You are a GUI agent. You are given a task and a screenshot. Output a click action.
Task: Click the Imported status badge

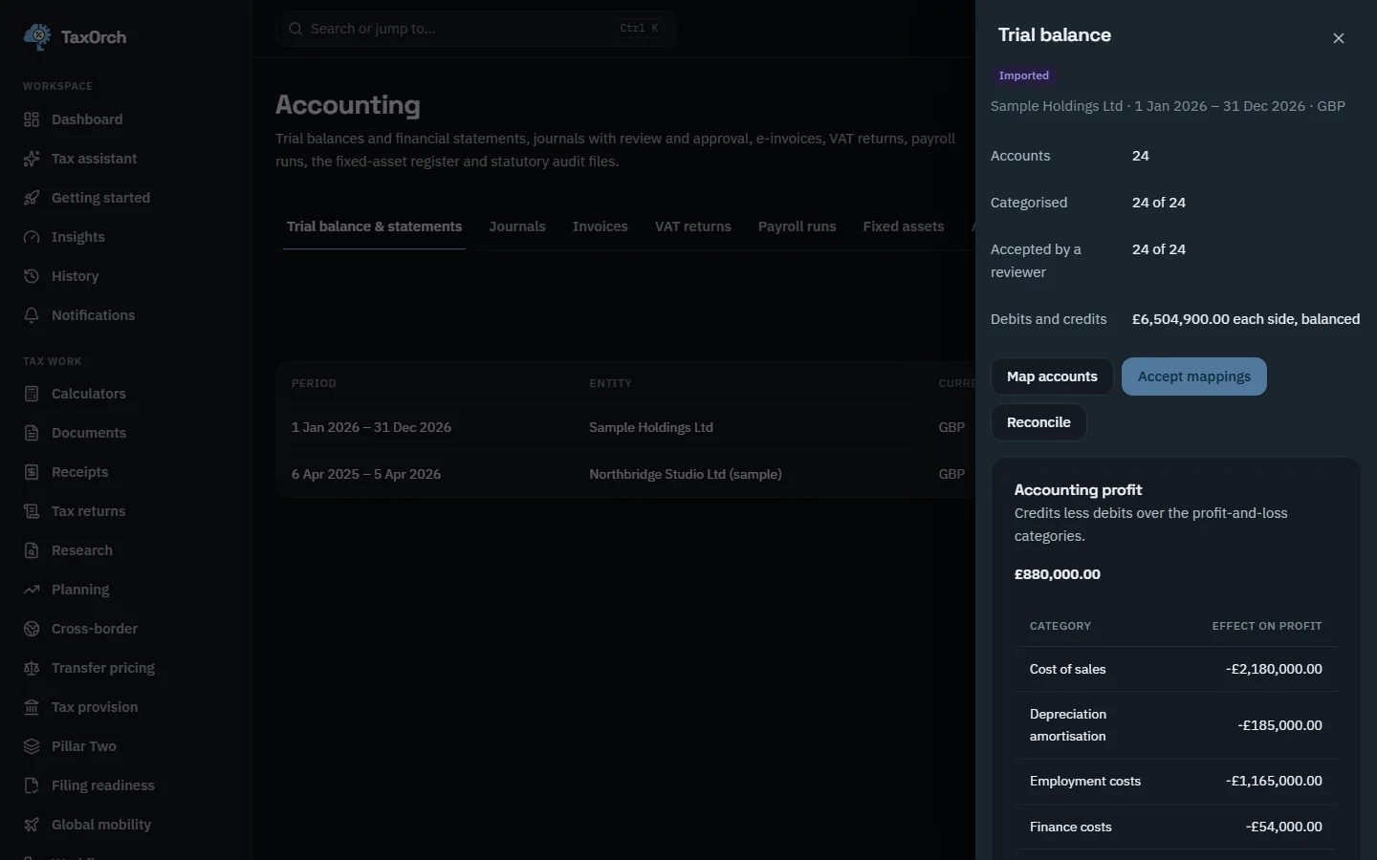coord(1023,75)
